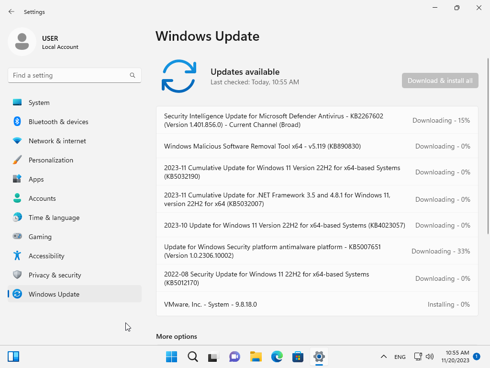Image resolution: width=490 pixels, height=368 pixels.
Task: Click the Security Intelligence Update KB2267602 row
Action: 317,120
